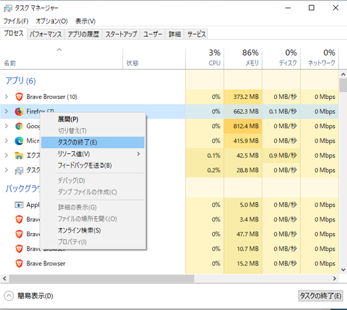Click horizontal scrollbar right arrow
This screenshot has height=310, width=347.
coord(335,278)
